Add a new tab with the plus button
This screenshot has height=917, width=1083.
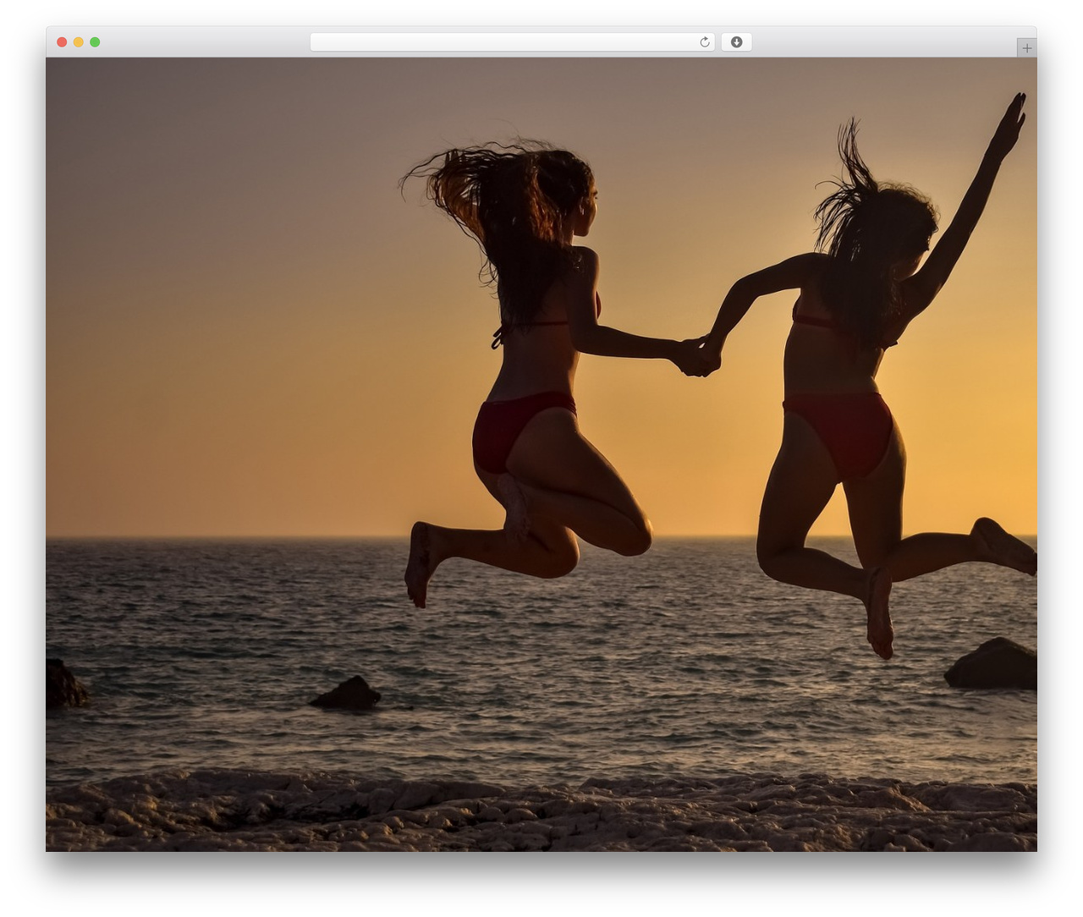pos(1026,48)
